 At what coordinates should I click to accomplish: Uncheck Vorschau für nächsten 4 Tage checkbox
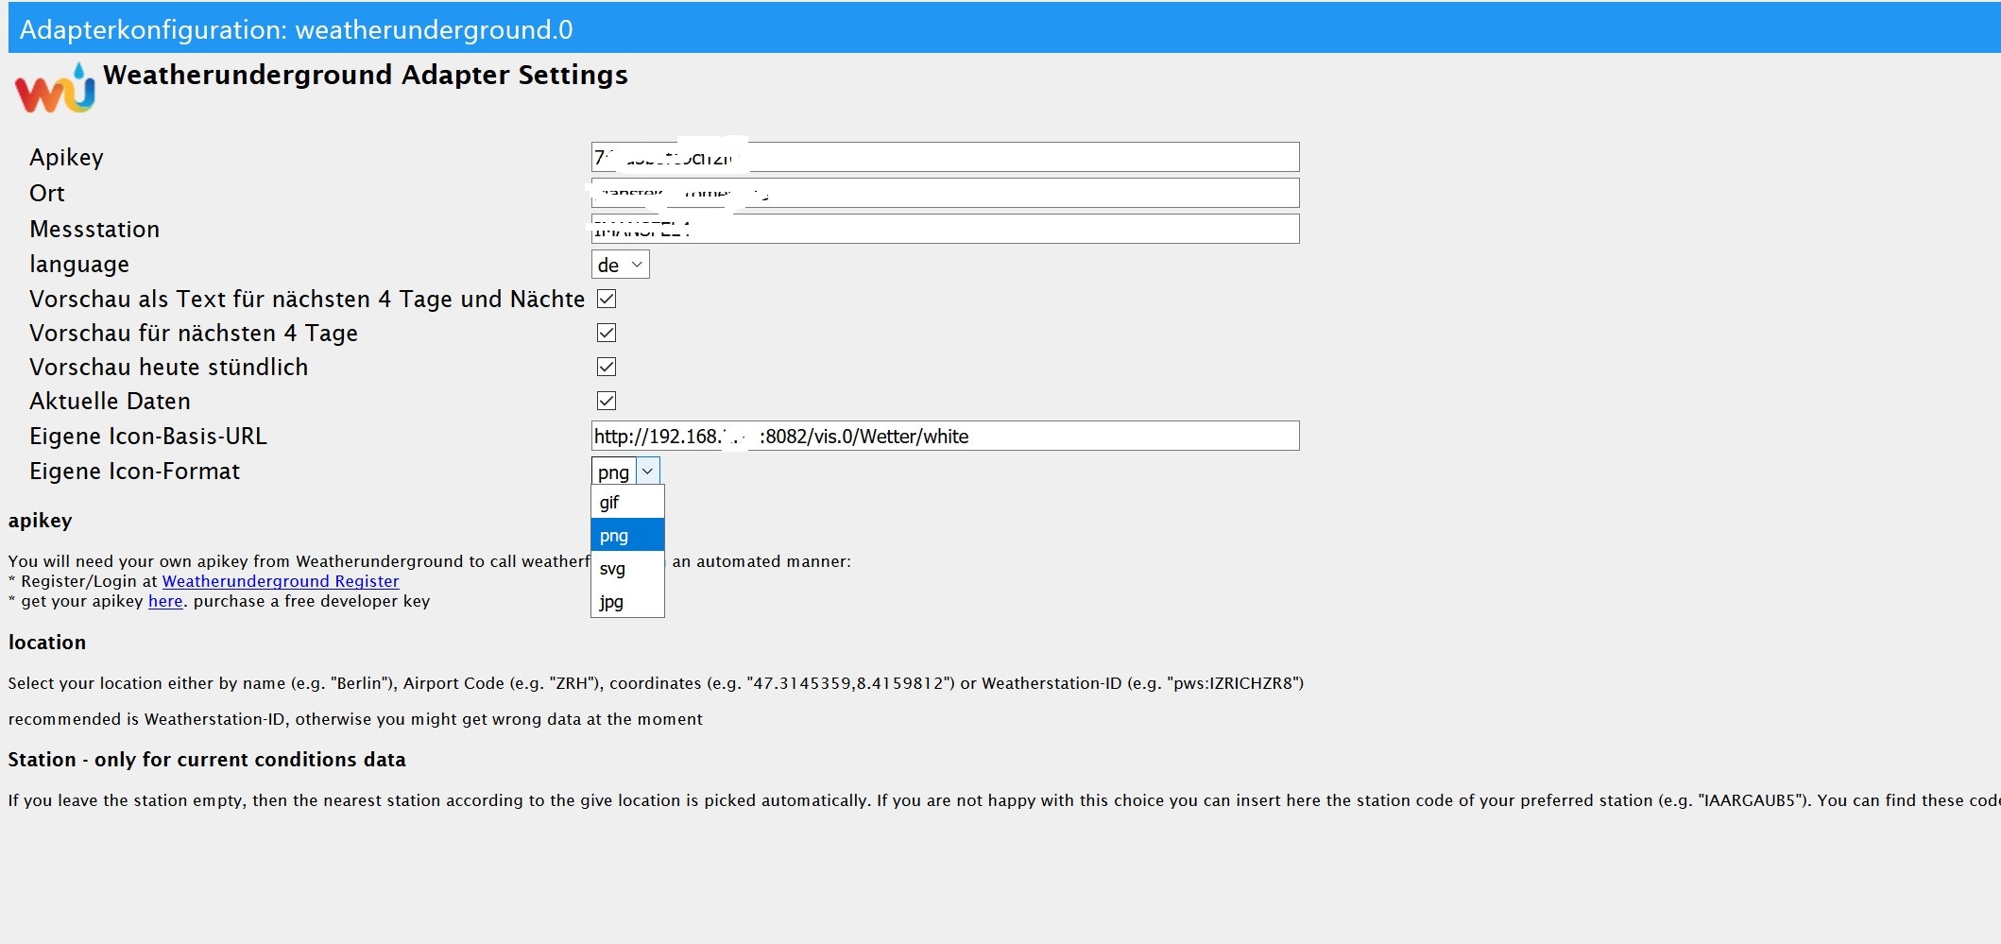(607, 333)
